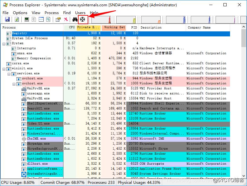
Task: Click the Save toolbar icon
Action: tap(7, 19)
